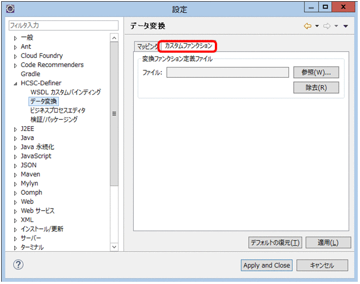Select ビジネスプロセスエディタ tree item
This screenshot has height=284, width=360.
(58, 110)
